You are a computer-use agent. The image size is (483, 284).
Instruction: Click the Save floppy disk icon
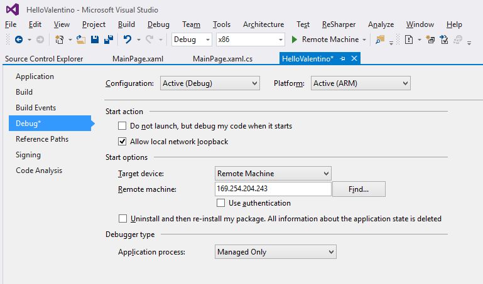point(95,39)
